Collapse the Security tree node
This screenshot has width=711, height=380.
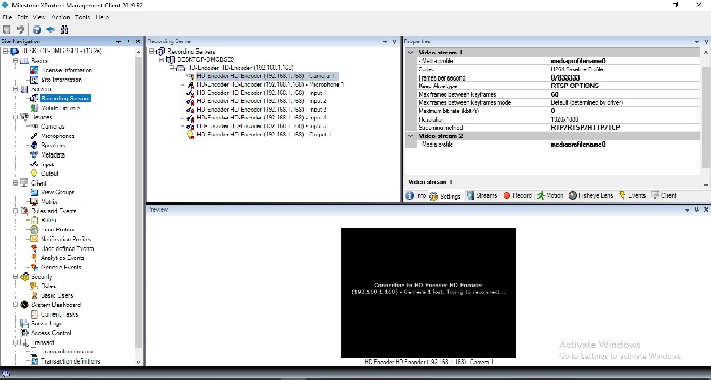[x=15, y=277]
